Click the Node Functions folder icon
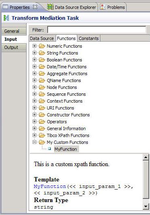The image size is (150, 215). (42, 87)
